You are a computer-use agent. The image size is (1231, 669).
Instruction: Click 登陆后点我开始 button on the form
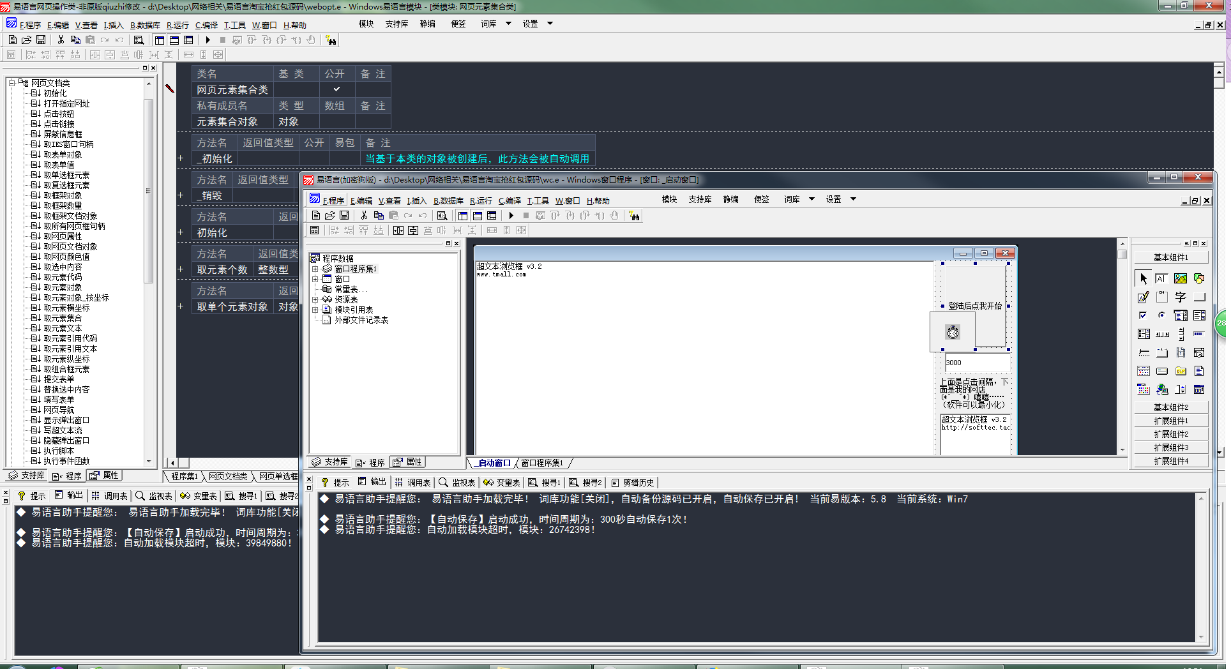click(975, 306)
